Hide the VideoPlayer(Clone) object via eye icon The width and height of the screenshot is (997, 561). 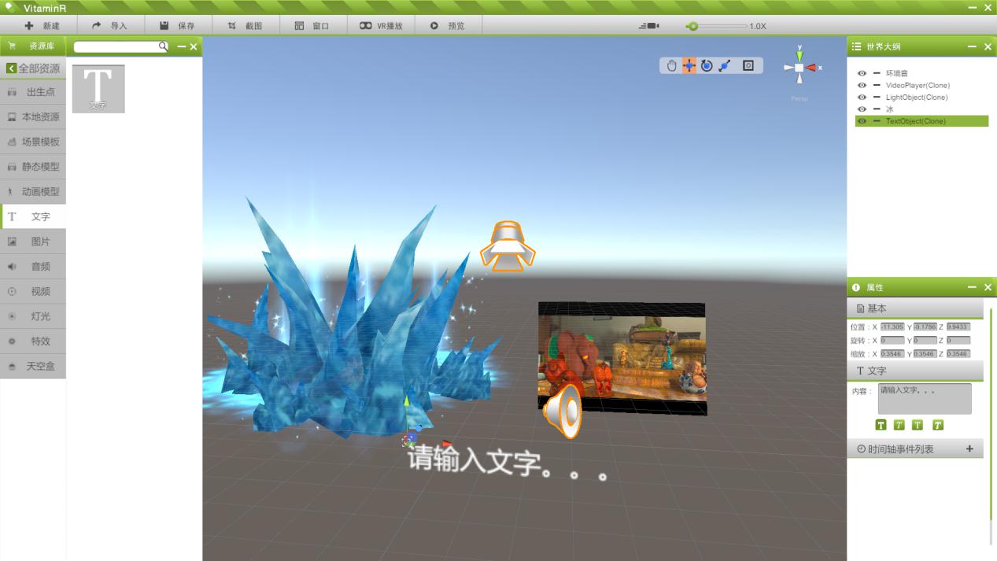pos(862,85)
